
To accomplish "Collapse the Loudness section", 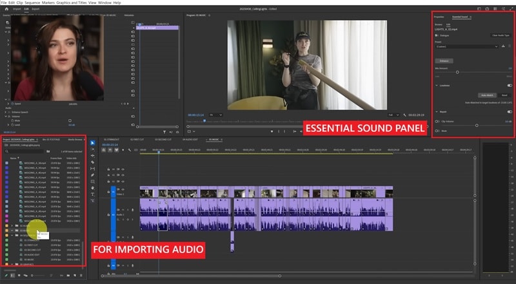I will [x=437, y=86].
